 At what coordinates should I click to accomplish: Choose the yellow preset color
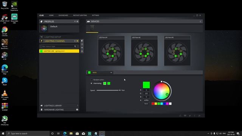coord(156,104)
